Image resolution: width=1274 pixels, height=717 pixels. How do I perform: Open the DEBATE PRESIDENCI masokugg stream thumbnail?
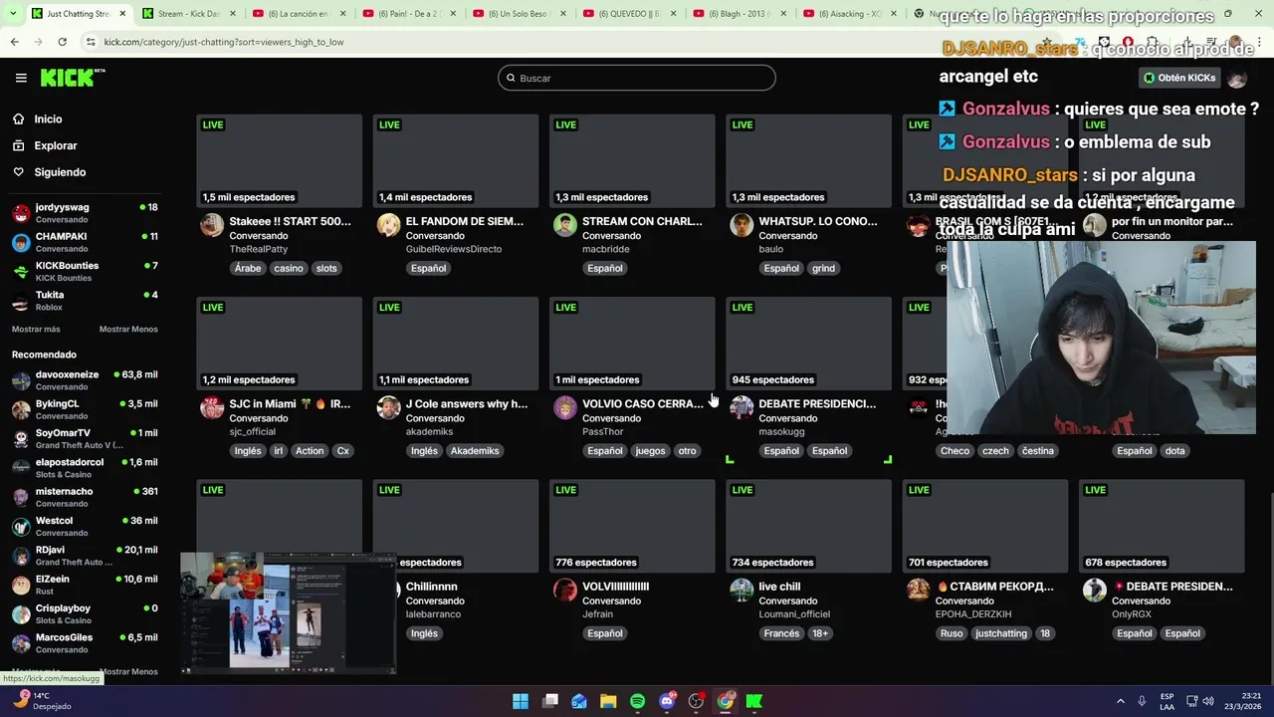coord(808,343)
